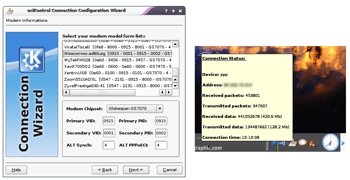Click the panel drag handle dots

(x=267, y=145)
